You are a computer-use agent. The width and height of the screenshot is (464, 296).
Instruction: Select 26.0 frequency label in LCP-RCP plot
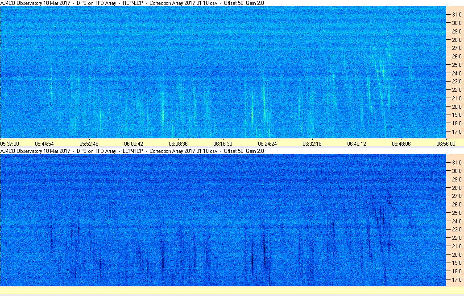tap(456, 204)
